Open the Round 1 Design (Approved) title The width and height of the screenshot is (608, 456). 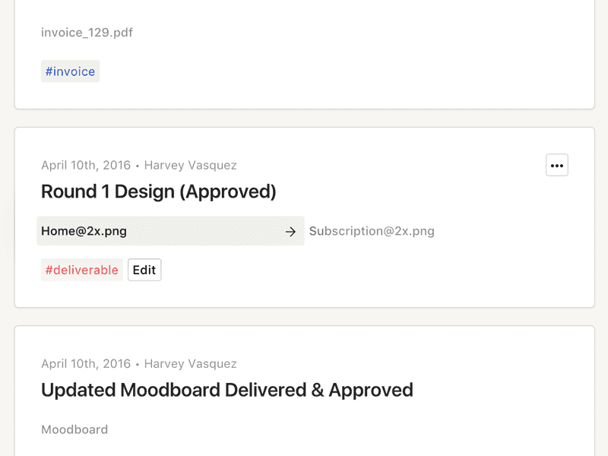159,192
